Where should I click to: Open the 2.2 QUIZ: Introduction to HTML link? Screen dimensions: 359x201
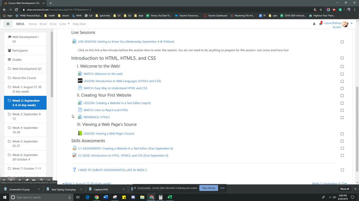(x=123, y=155)
